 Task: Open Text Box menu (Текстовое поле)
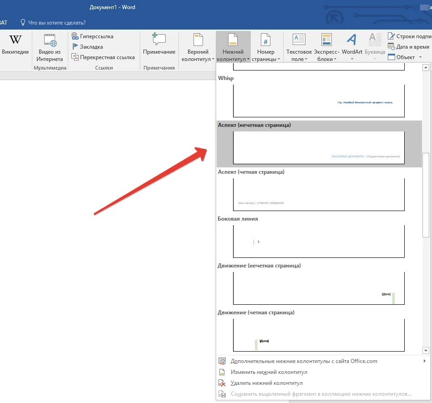pyautogui.click(x=299, y=47)
